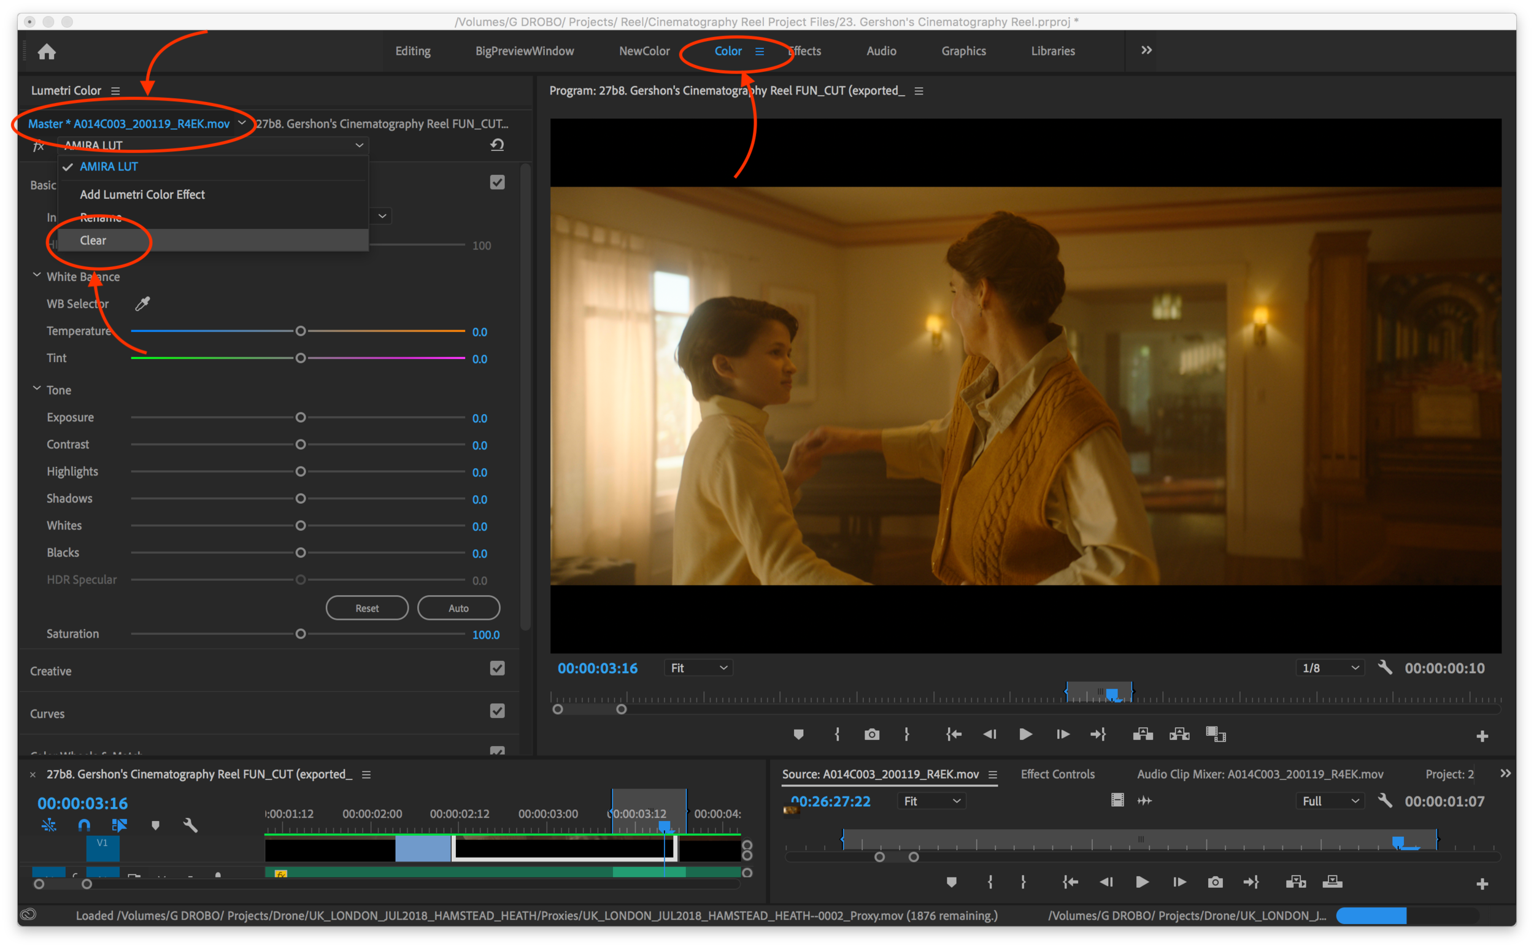The height and width of the screenshot is (948, 1534).
Task: Open Program monitor Fit zoom dropdown
Action: [x=698, y=668]
